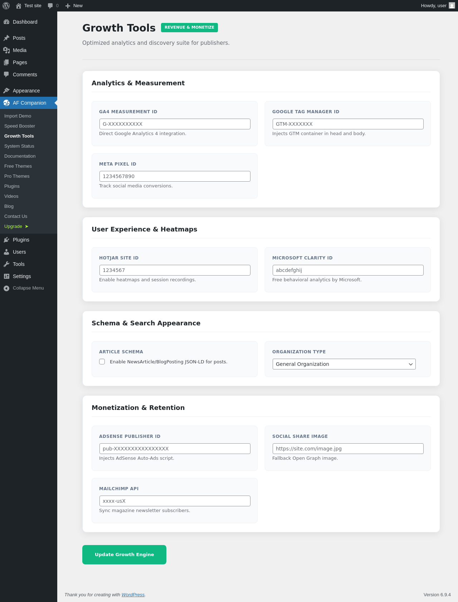Focus the Microsoft Clarity ID field
The image size is (458, 602).
pos(348,270)
